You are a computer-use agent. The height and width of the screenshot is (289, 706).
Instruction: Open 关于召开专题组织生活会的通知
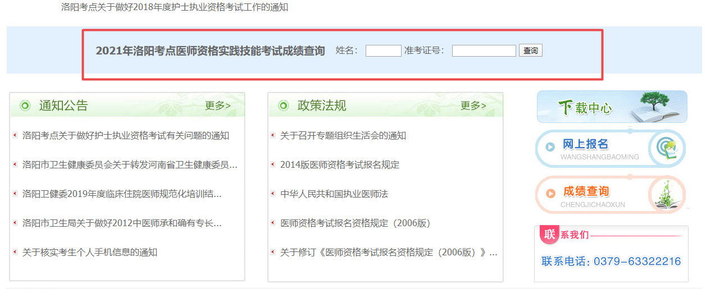[x=343, y=136]
